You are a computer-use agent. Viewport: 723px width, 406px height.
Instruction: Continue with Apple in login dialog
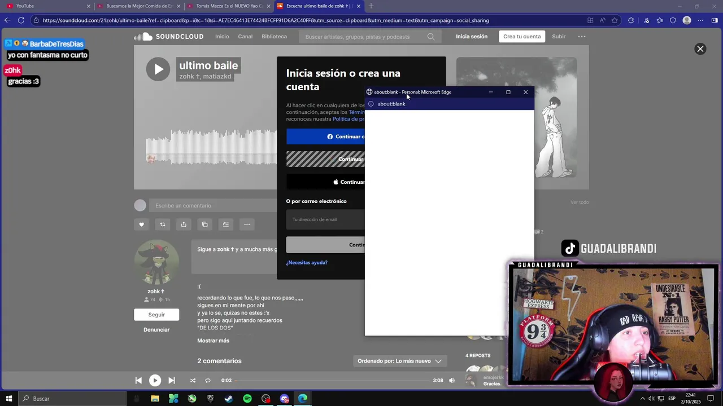point(326,182)
